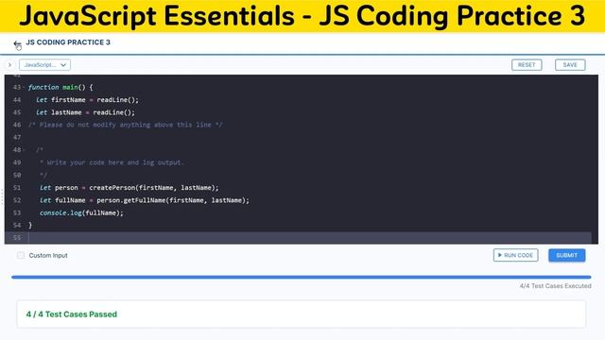
Task: Select the 'let person = createPerson' code line
Action: click(x=129, y=188)
